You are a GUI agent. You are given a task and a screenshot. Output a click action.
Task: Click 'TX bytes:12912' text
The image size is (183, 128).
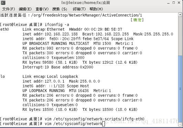[x=98, y=62]
